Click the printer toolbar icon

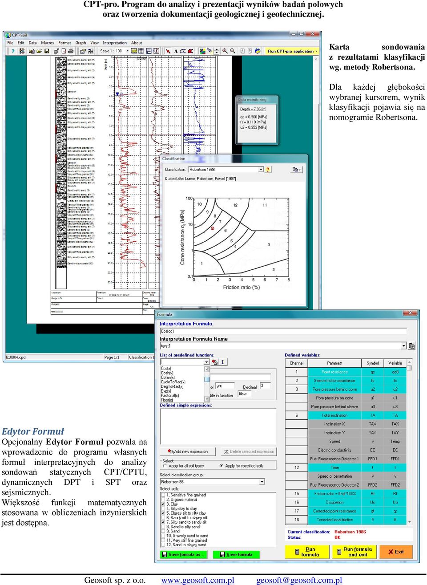pyautogui.click(x=70, y=51)
